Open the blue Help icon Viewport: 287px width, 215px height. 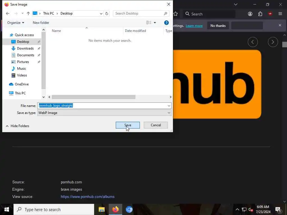coord(166,23)
